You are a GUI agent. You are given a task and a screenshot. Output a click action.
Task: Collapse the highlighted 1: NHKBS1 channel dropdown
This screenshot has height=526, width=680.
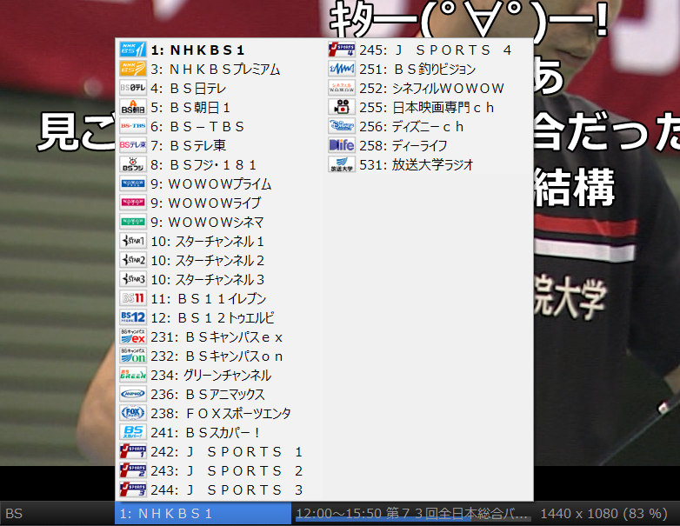203,514
